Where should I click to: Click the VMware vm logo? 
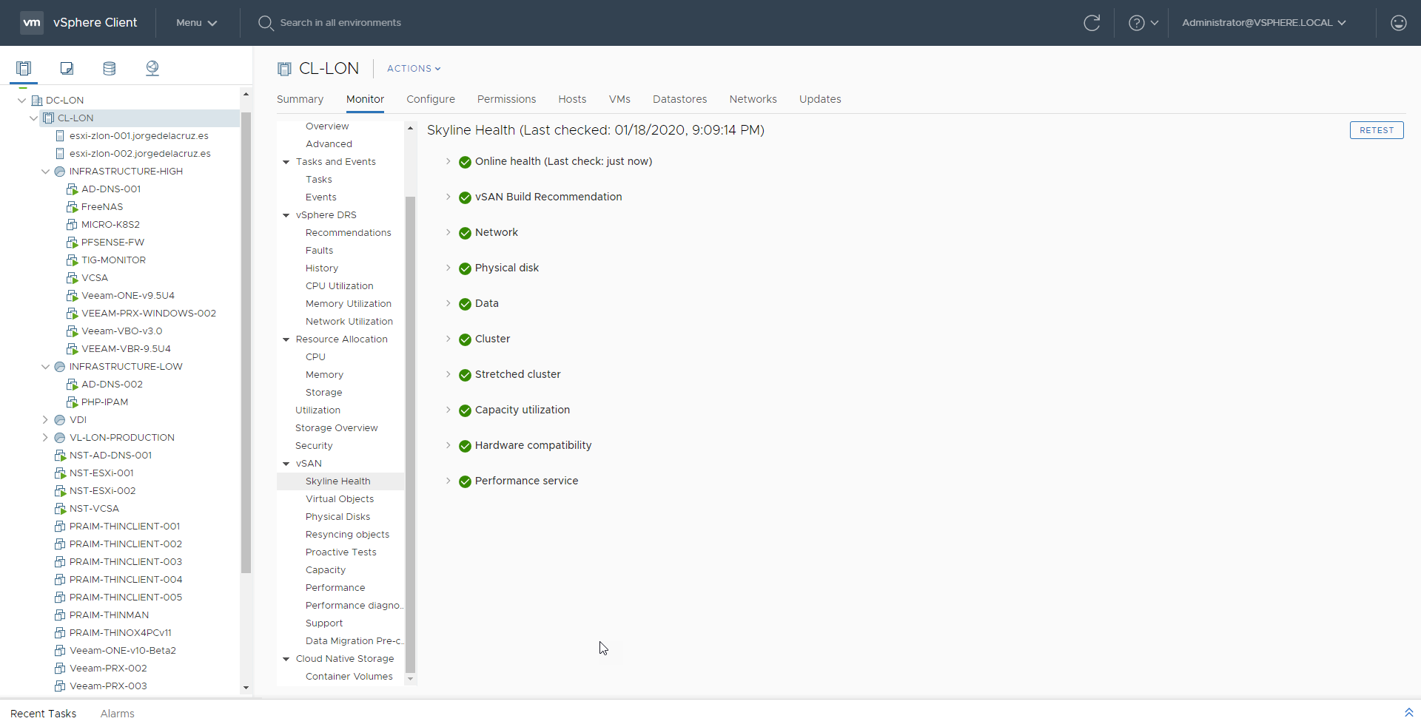coord(32,23)
